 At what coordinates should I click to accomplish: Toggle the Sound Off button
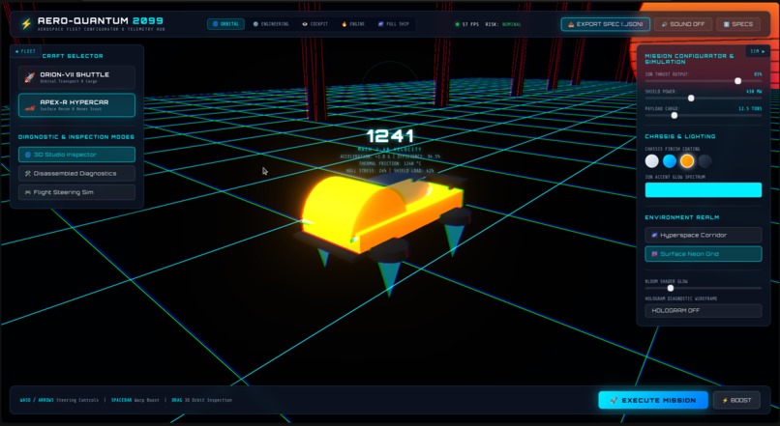click(683, 24)
